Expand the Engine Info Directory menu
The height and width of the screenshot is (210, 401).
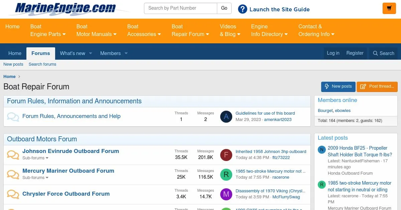click(x=269, y=30)
